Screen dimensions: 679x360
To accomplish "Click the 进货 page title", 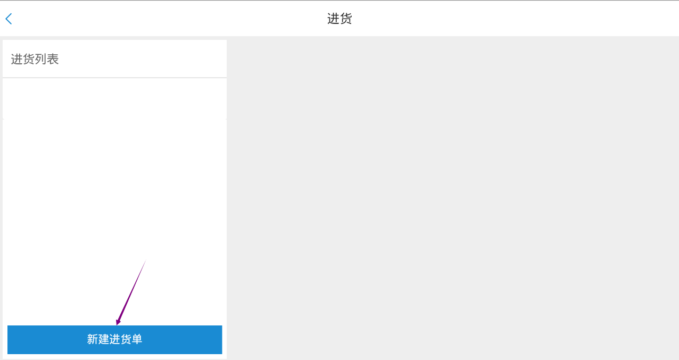I will click(x=339, y=19).
